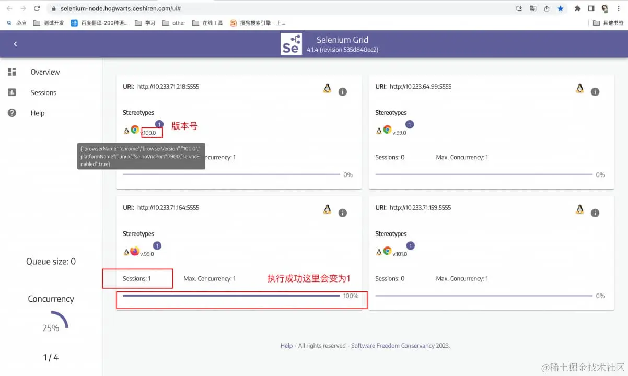Image resolution: width=628 pixels, height=376 pixels.
Task: Open the extensions puzzle icon
Action: pos(577,8)
